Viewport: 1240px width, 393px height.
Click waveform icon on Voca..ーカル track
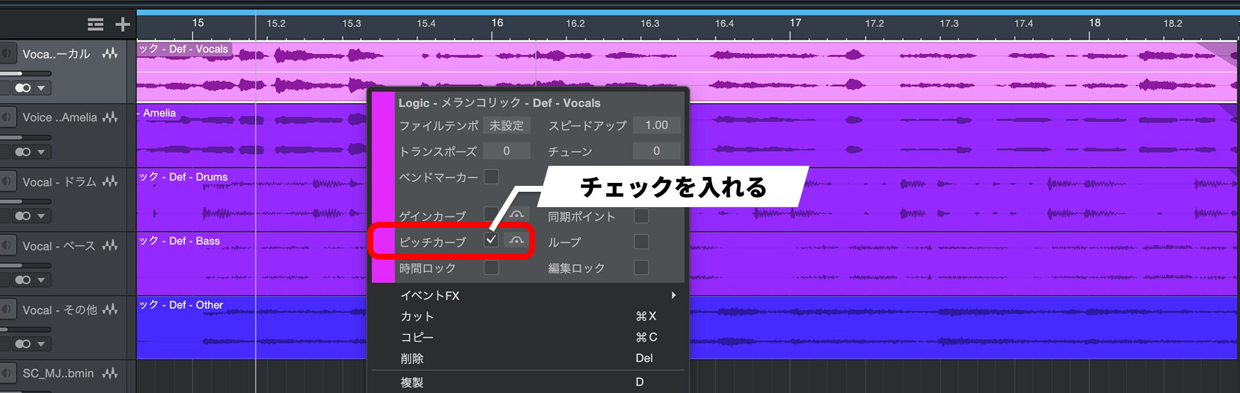point(110,54)
